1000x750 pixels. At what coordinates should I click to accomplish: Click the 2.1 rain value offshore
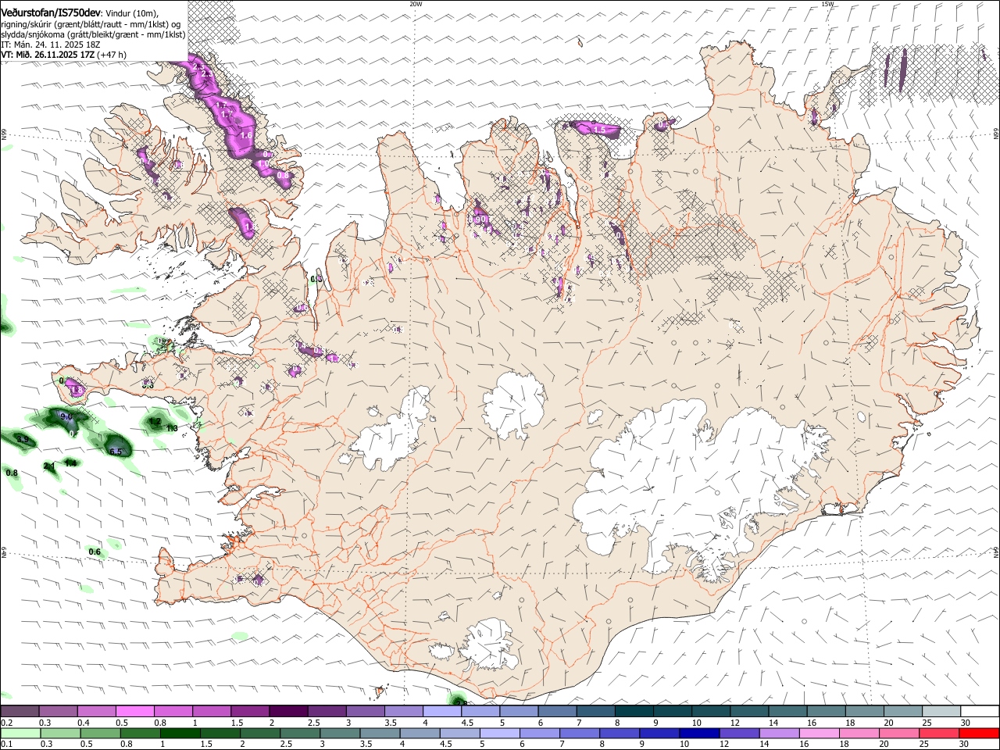point(49,466)
